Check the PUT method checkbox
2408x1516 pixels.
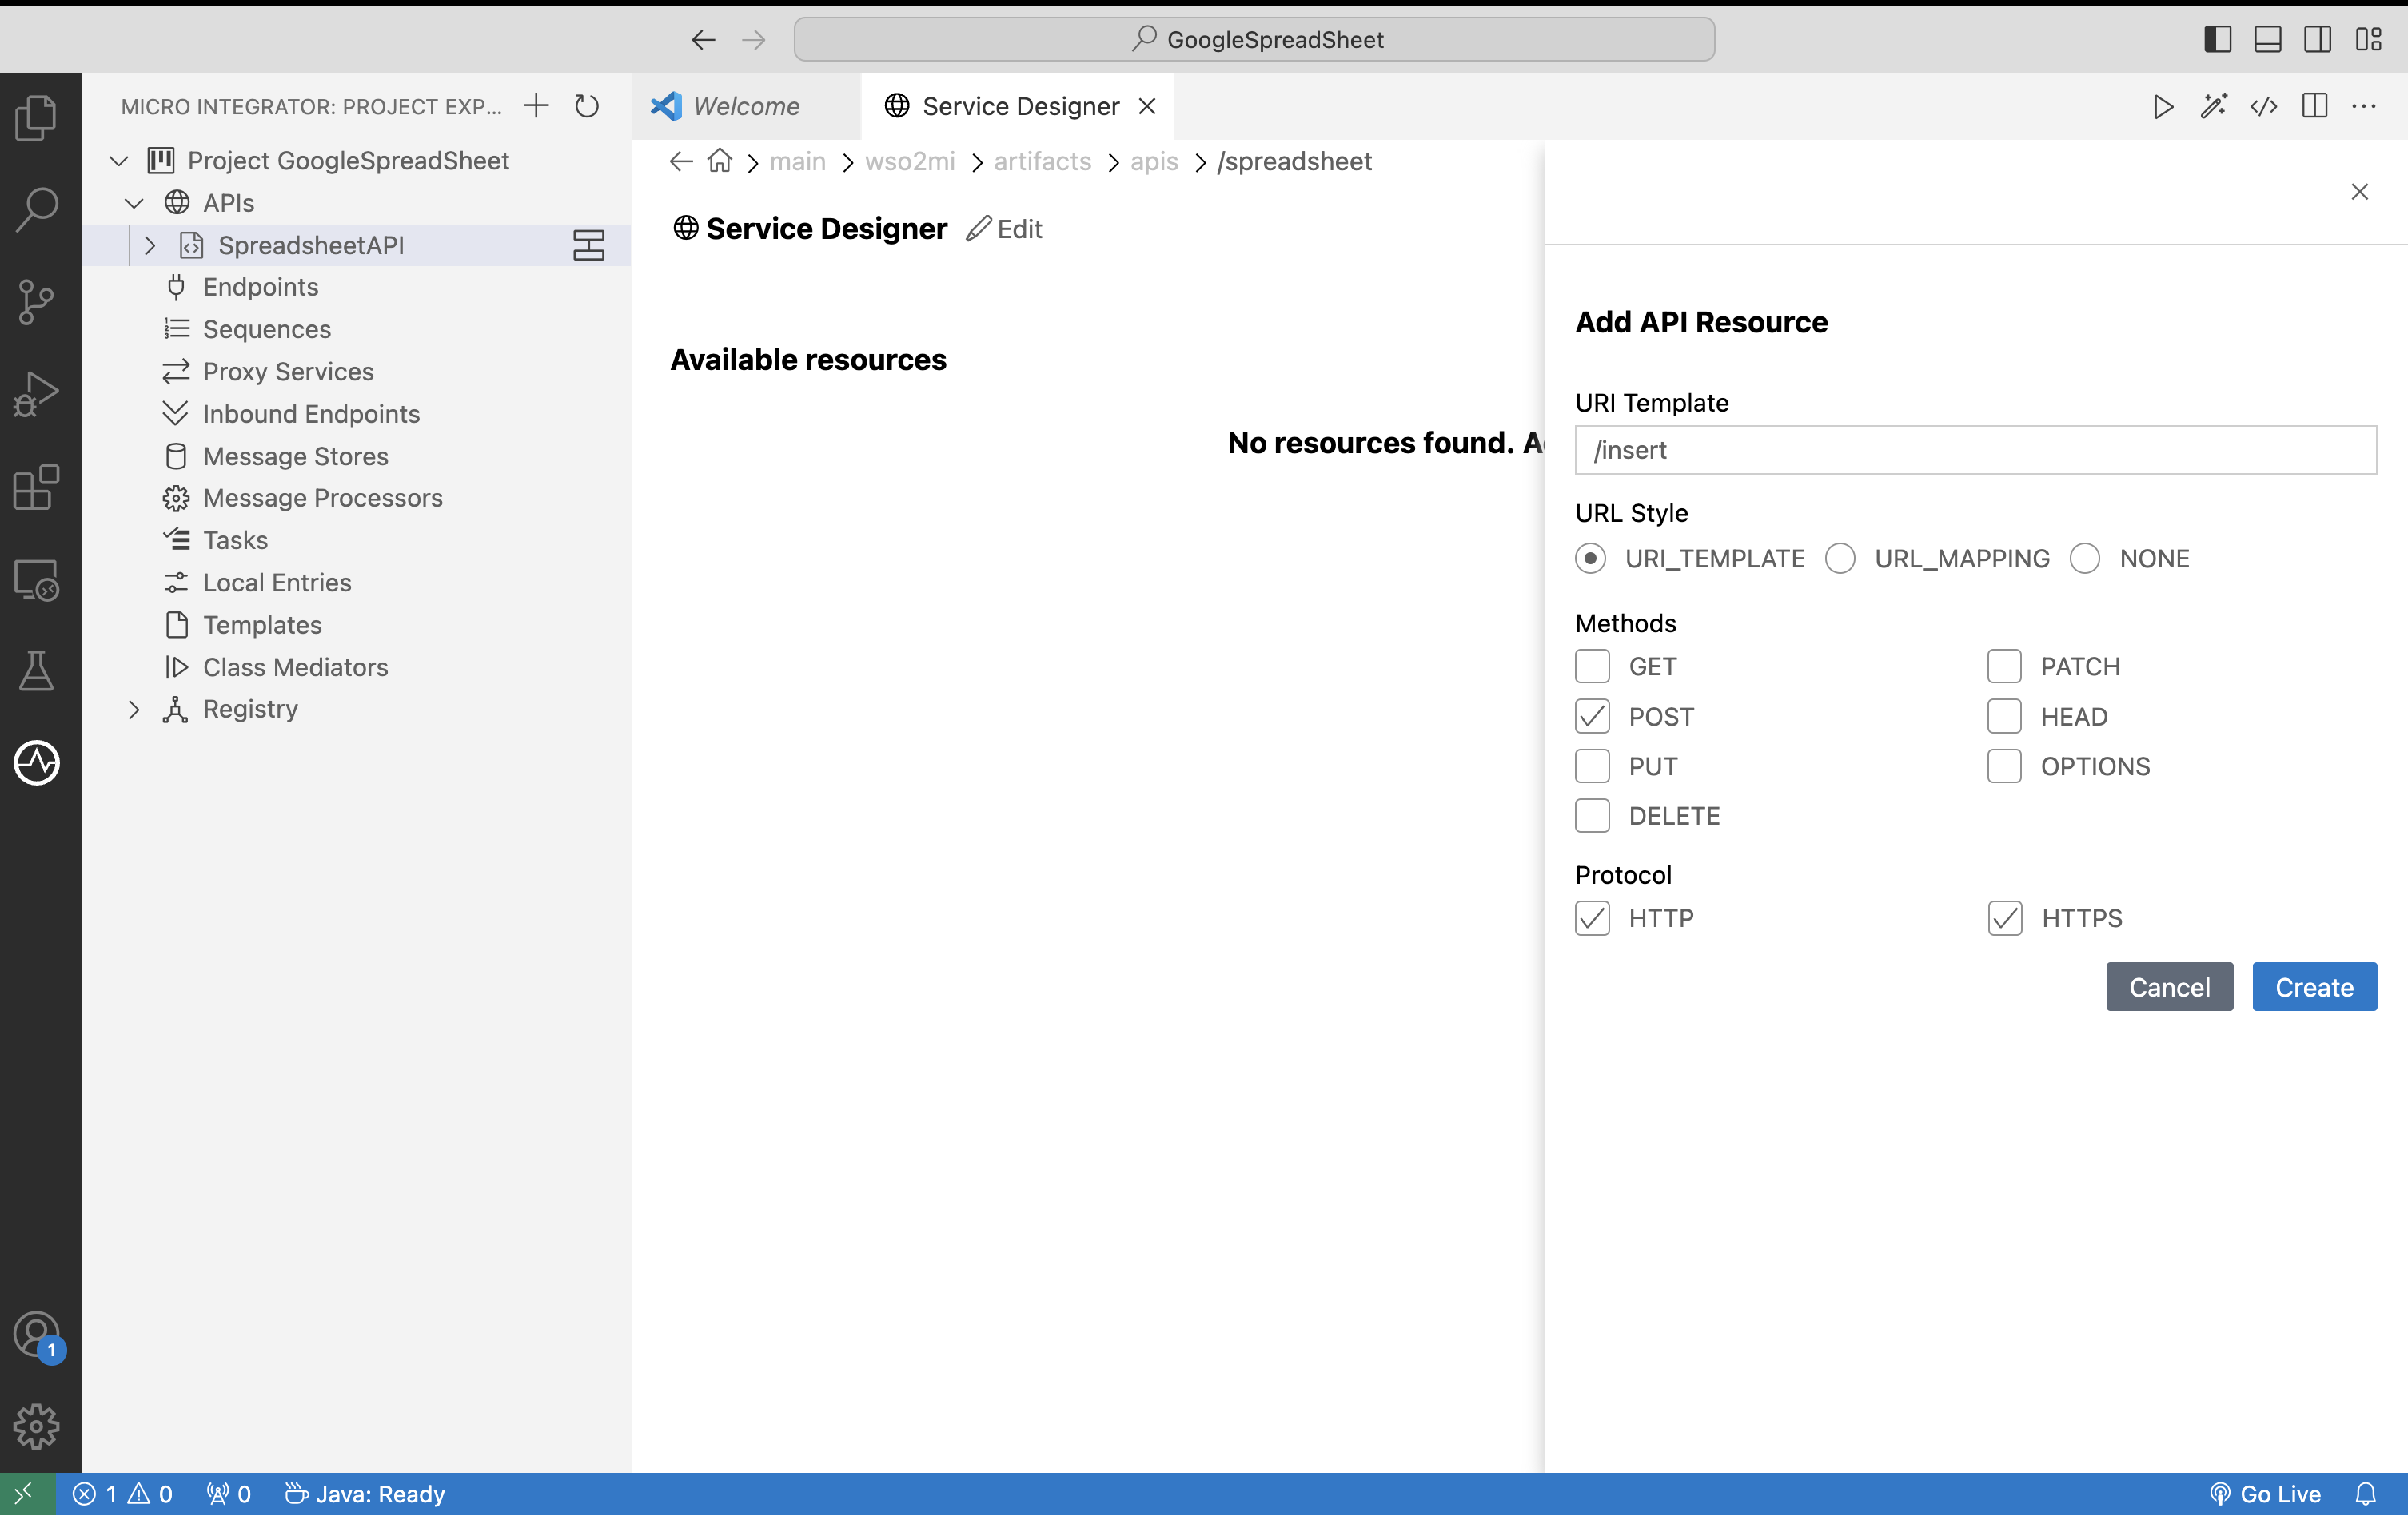tap(1592, 766)
